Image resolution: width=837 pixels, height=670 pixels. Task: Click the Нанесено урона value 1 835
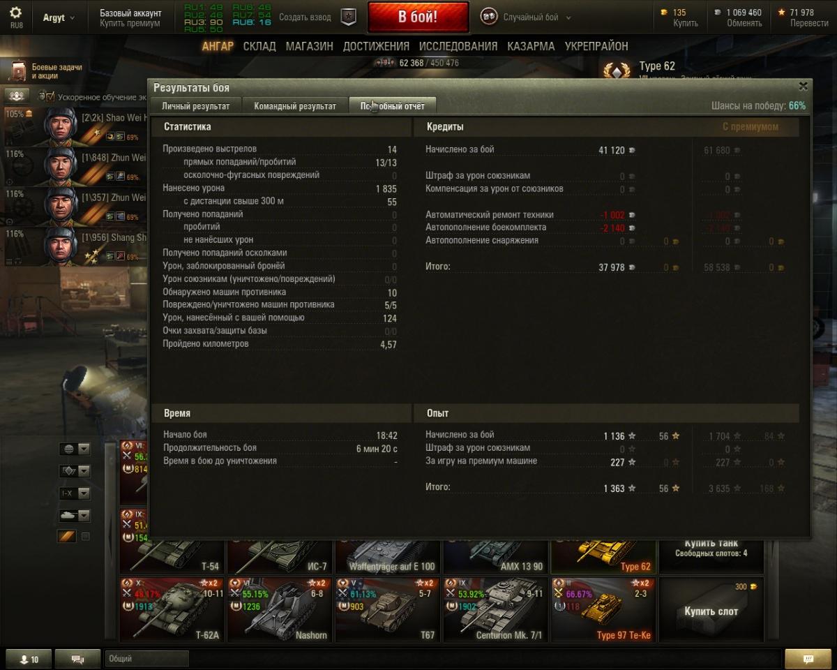(x=386, y=188)
